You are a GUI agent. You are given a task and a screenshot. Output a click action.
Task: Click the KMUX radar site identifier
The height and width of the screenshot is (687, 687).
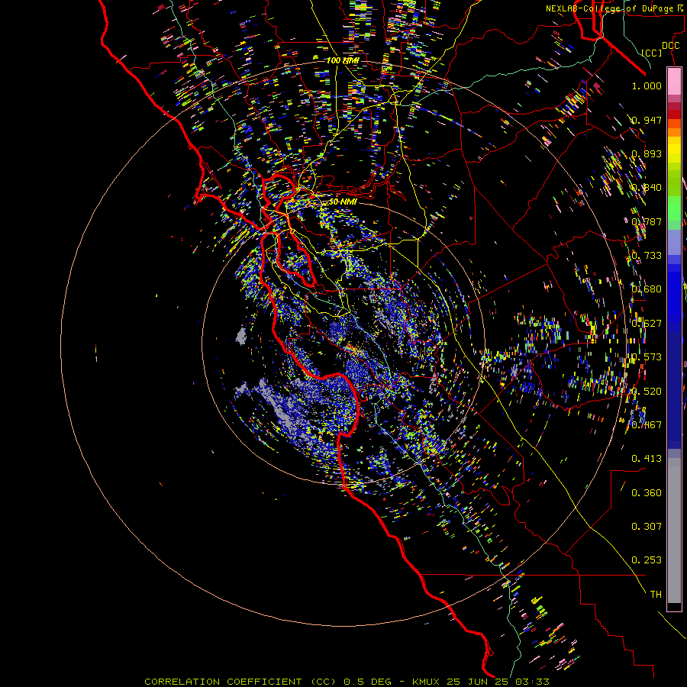click(427, 682)
